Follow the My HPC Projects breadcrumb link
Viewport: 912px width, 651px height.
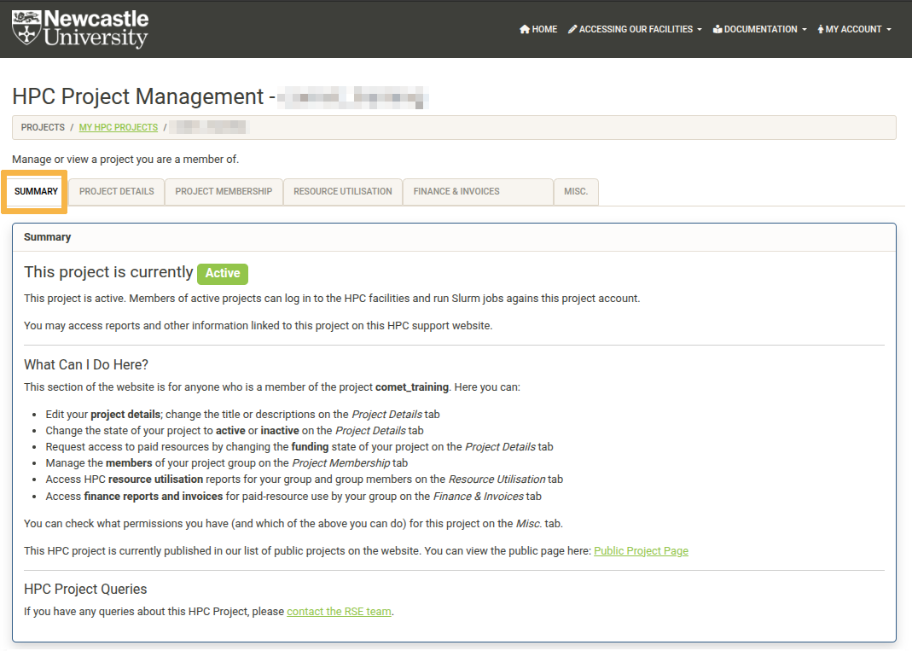(x=118, y=127)
